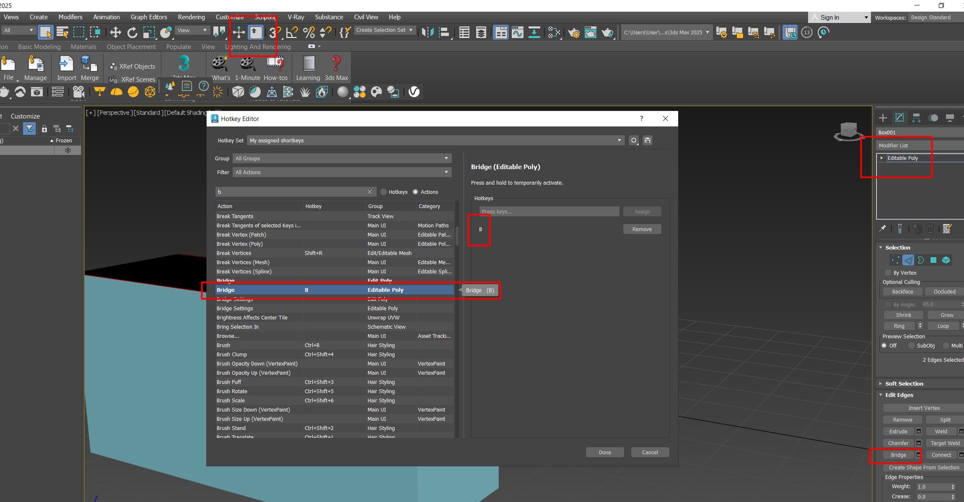Image resolution: width=964 pixels, height=502 pixels.
Task: Expand the Editable Poly stack arrow
Action: 882,158
